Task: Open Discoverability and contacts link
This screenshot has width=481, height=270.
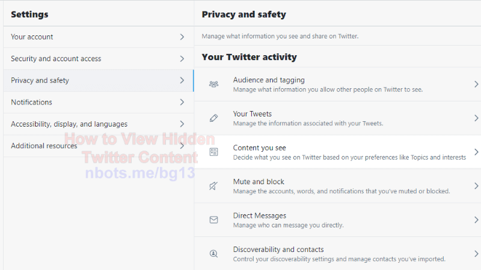Action: click(337, 254)
